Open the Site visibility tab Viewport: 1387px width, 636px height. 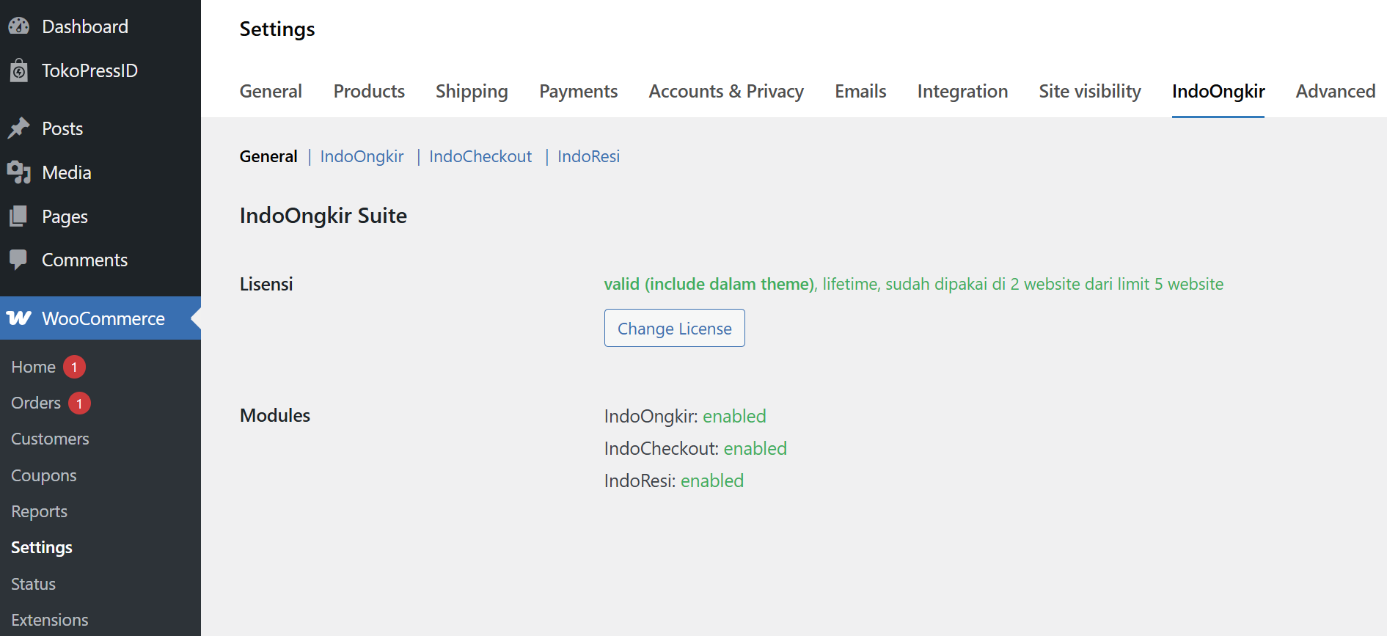1090,91
